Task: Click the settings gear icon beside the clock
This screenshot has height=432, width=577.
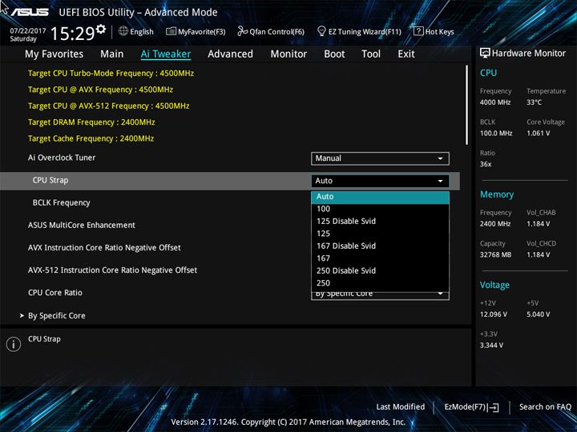Action: point(100,29)
